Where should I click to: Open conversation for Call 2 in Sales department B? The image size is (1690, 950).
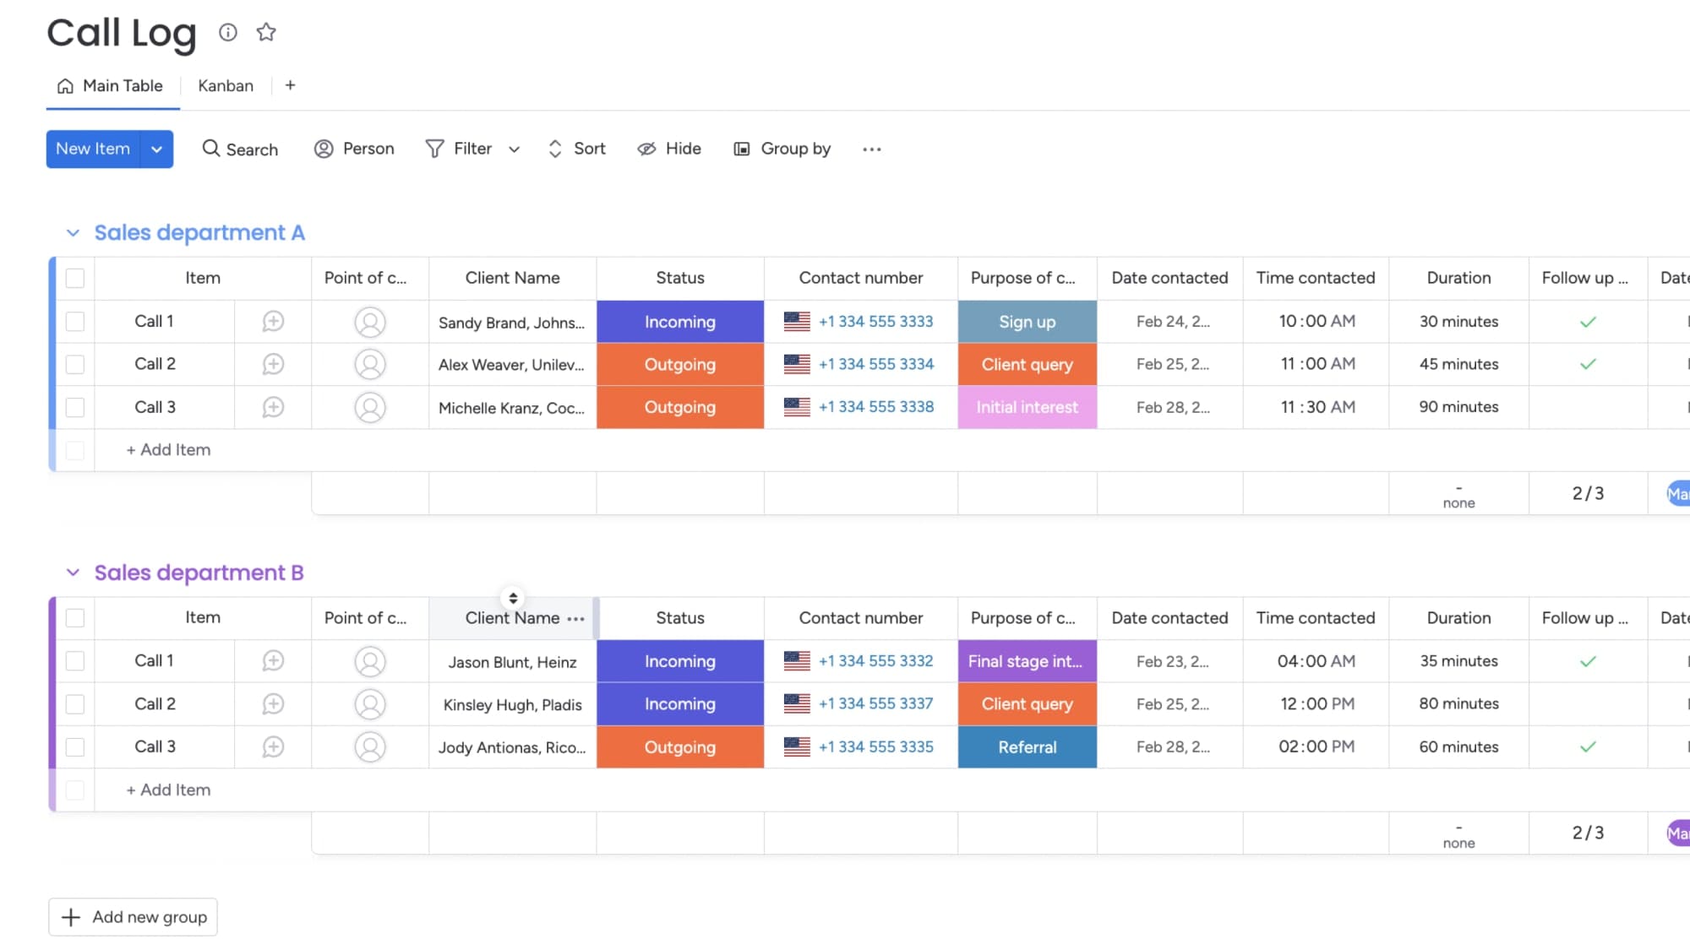tap(273, 703)
